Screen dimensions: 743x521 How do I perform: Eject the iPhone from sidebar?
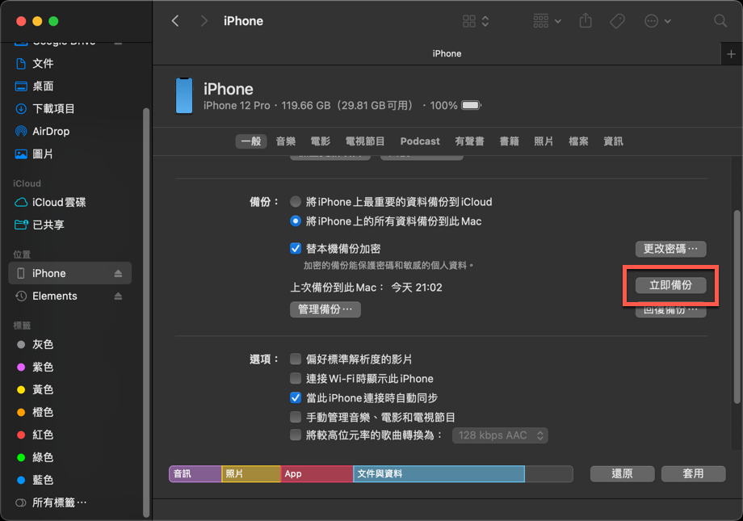coord(118,274)
